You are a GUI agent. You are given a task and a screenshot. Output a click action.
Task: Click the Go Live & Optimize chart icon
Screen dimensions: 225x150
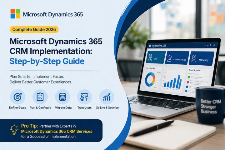107,97
